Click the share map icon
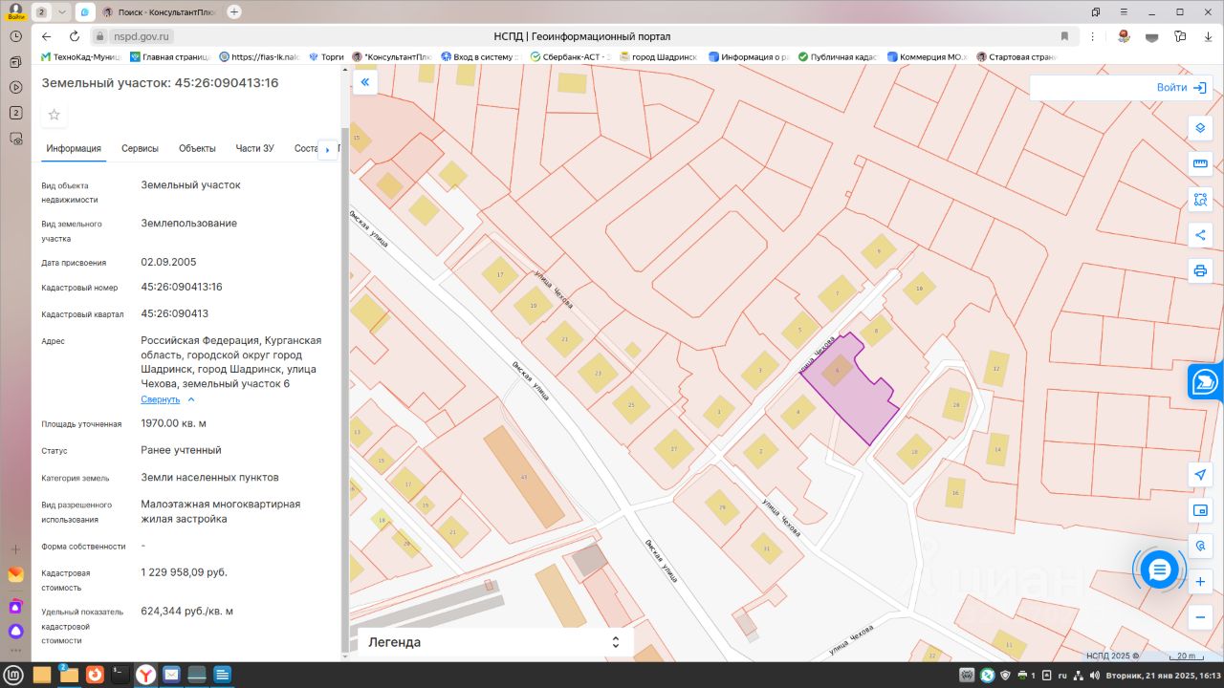The image size is (1224, 688). click(x=1200, y=235)
